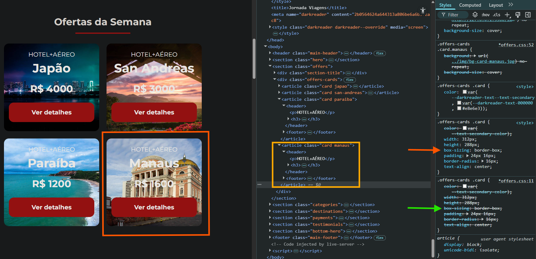536x259 pixels.
Task: Click the webpage vertical scrollbar thumb
Action: click(x=254, y=59)
